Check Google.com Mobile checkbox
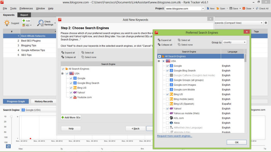This screenshot has width=271, height=152. point(167,90)
